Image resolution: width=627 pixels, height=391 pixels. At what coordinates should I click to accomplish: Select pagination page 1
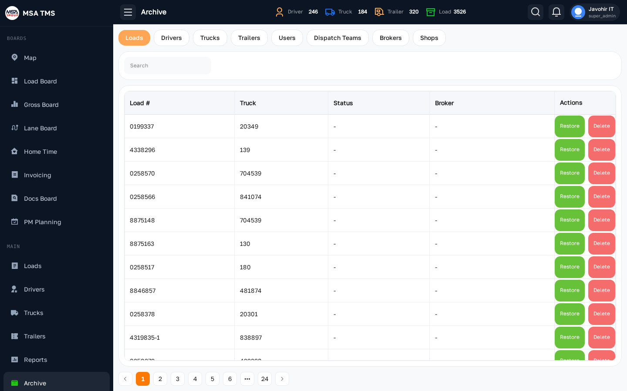[x=143, y=379]
